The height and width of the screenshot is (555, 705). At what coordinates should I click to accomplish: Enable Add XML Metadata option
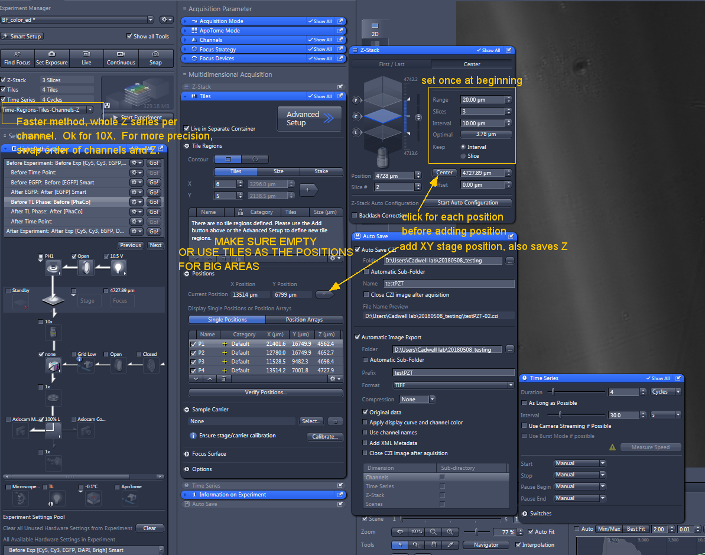coord(365,443)
